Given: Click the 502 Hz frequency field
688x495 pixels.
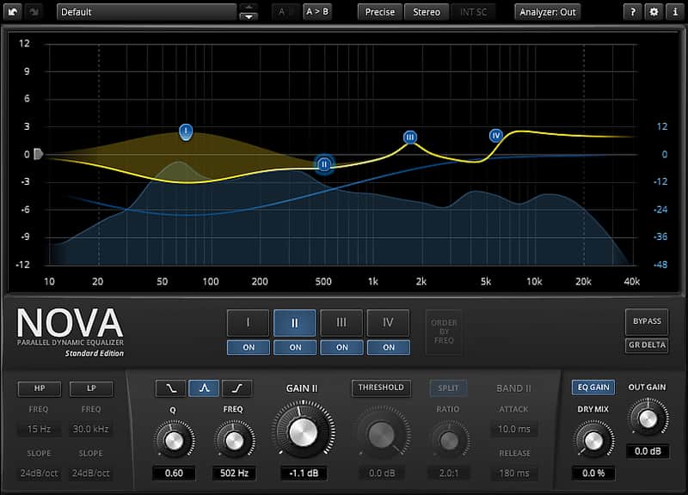Looking at the screenshot, I should click(x=234, y=473).
